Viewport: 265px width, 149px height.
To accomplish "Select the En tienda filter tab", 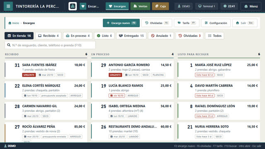I will click(x=19, y=36).
